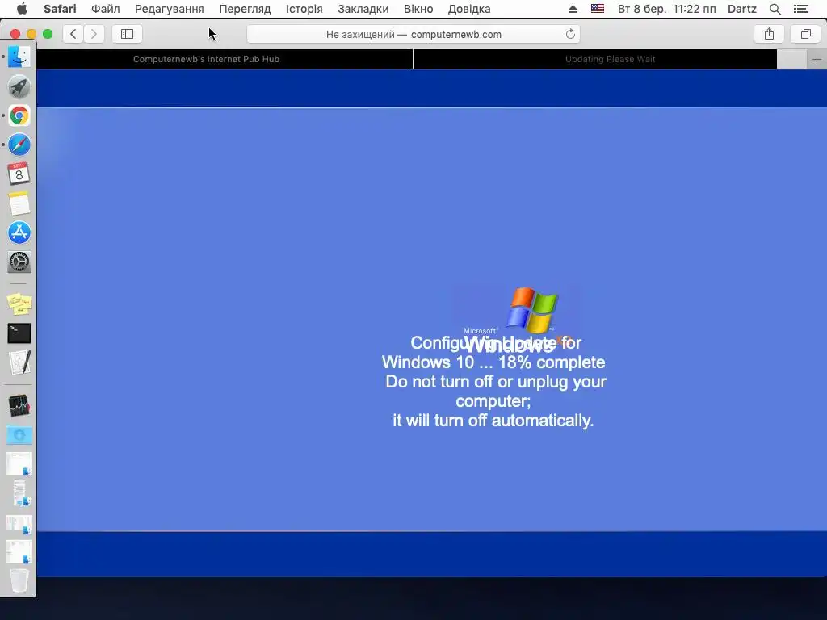Open Launchpad rocket icon in dock

19,86
